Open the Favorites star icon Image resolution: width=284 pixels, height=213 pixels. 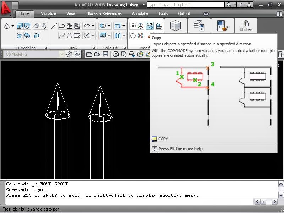coord(249,5)
